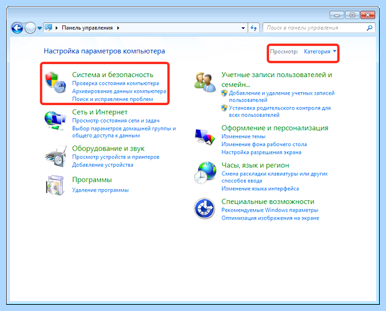Click Удаление программы link
Viewport: 386px width, 311px height.
100,190
